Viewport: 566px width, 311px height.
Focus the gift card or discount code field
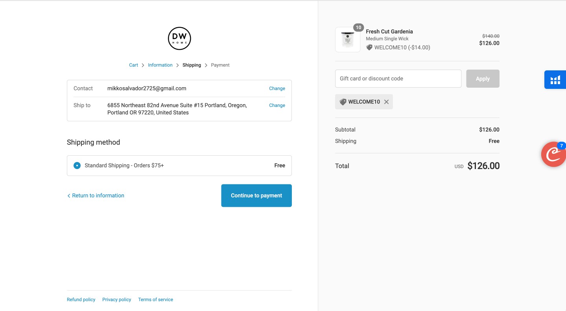pyautogui.click(x=398, y=79)
